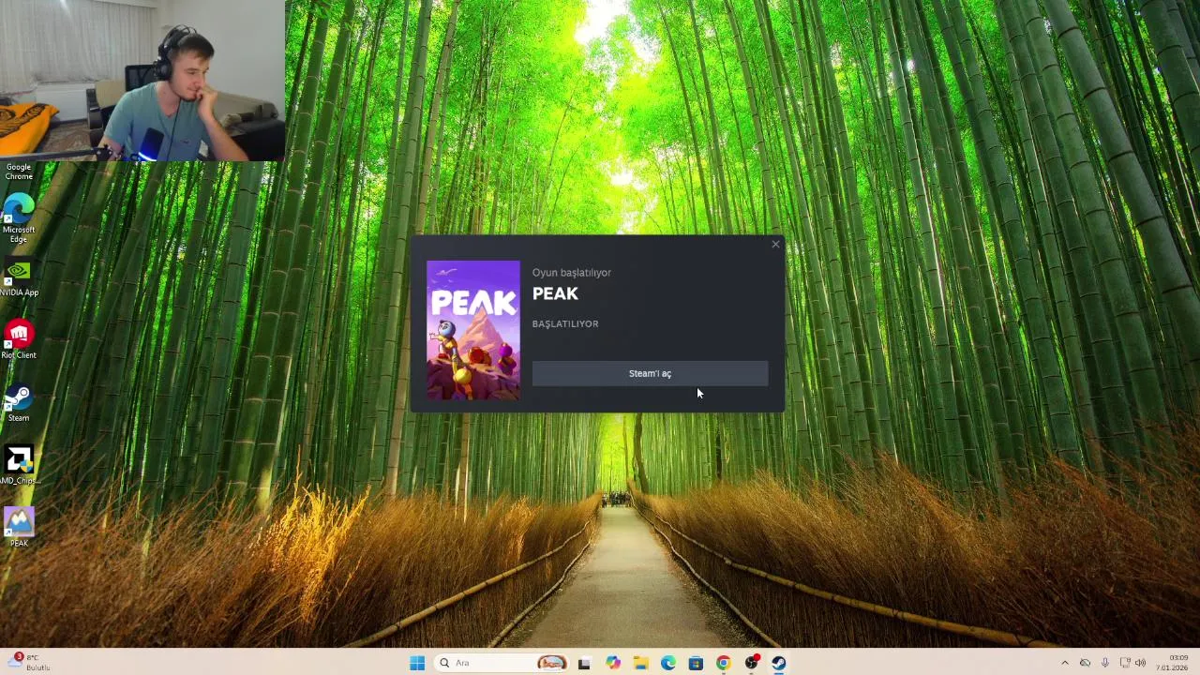Open Task View from the taskbar

pyautogui.click(x=584, y=663)
